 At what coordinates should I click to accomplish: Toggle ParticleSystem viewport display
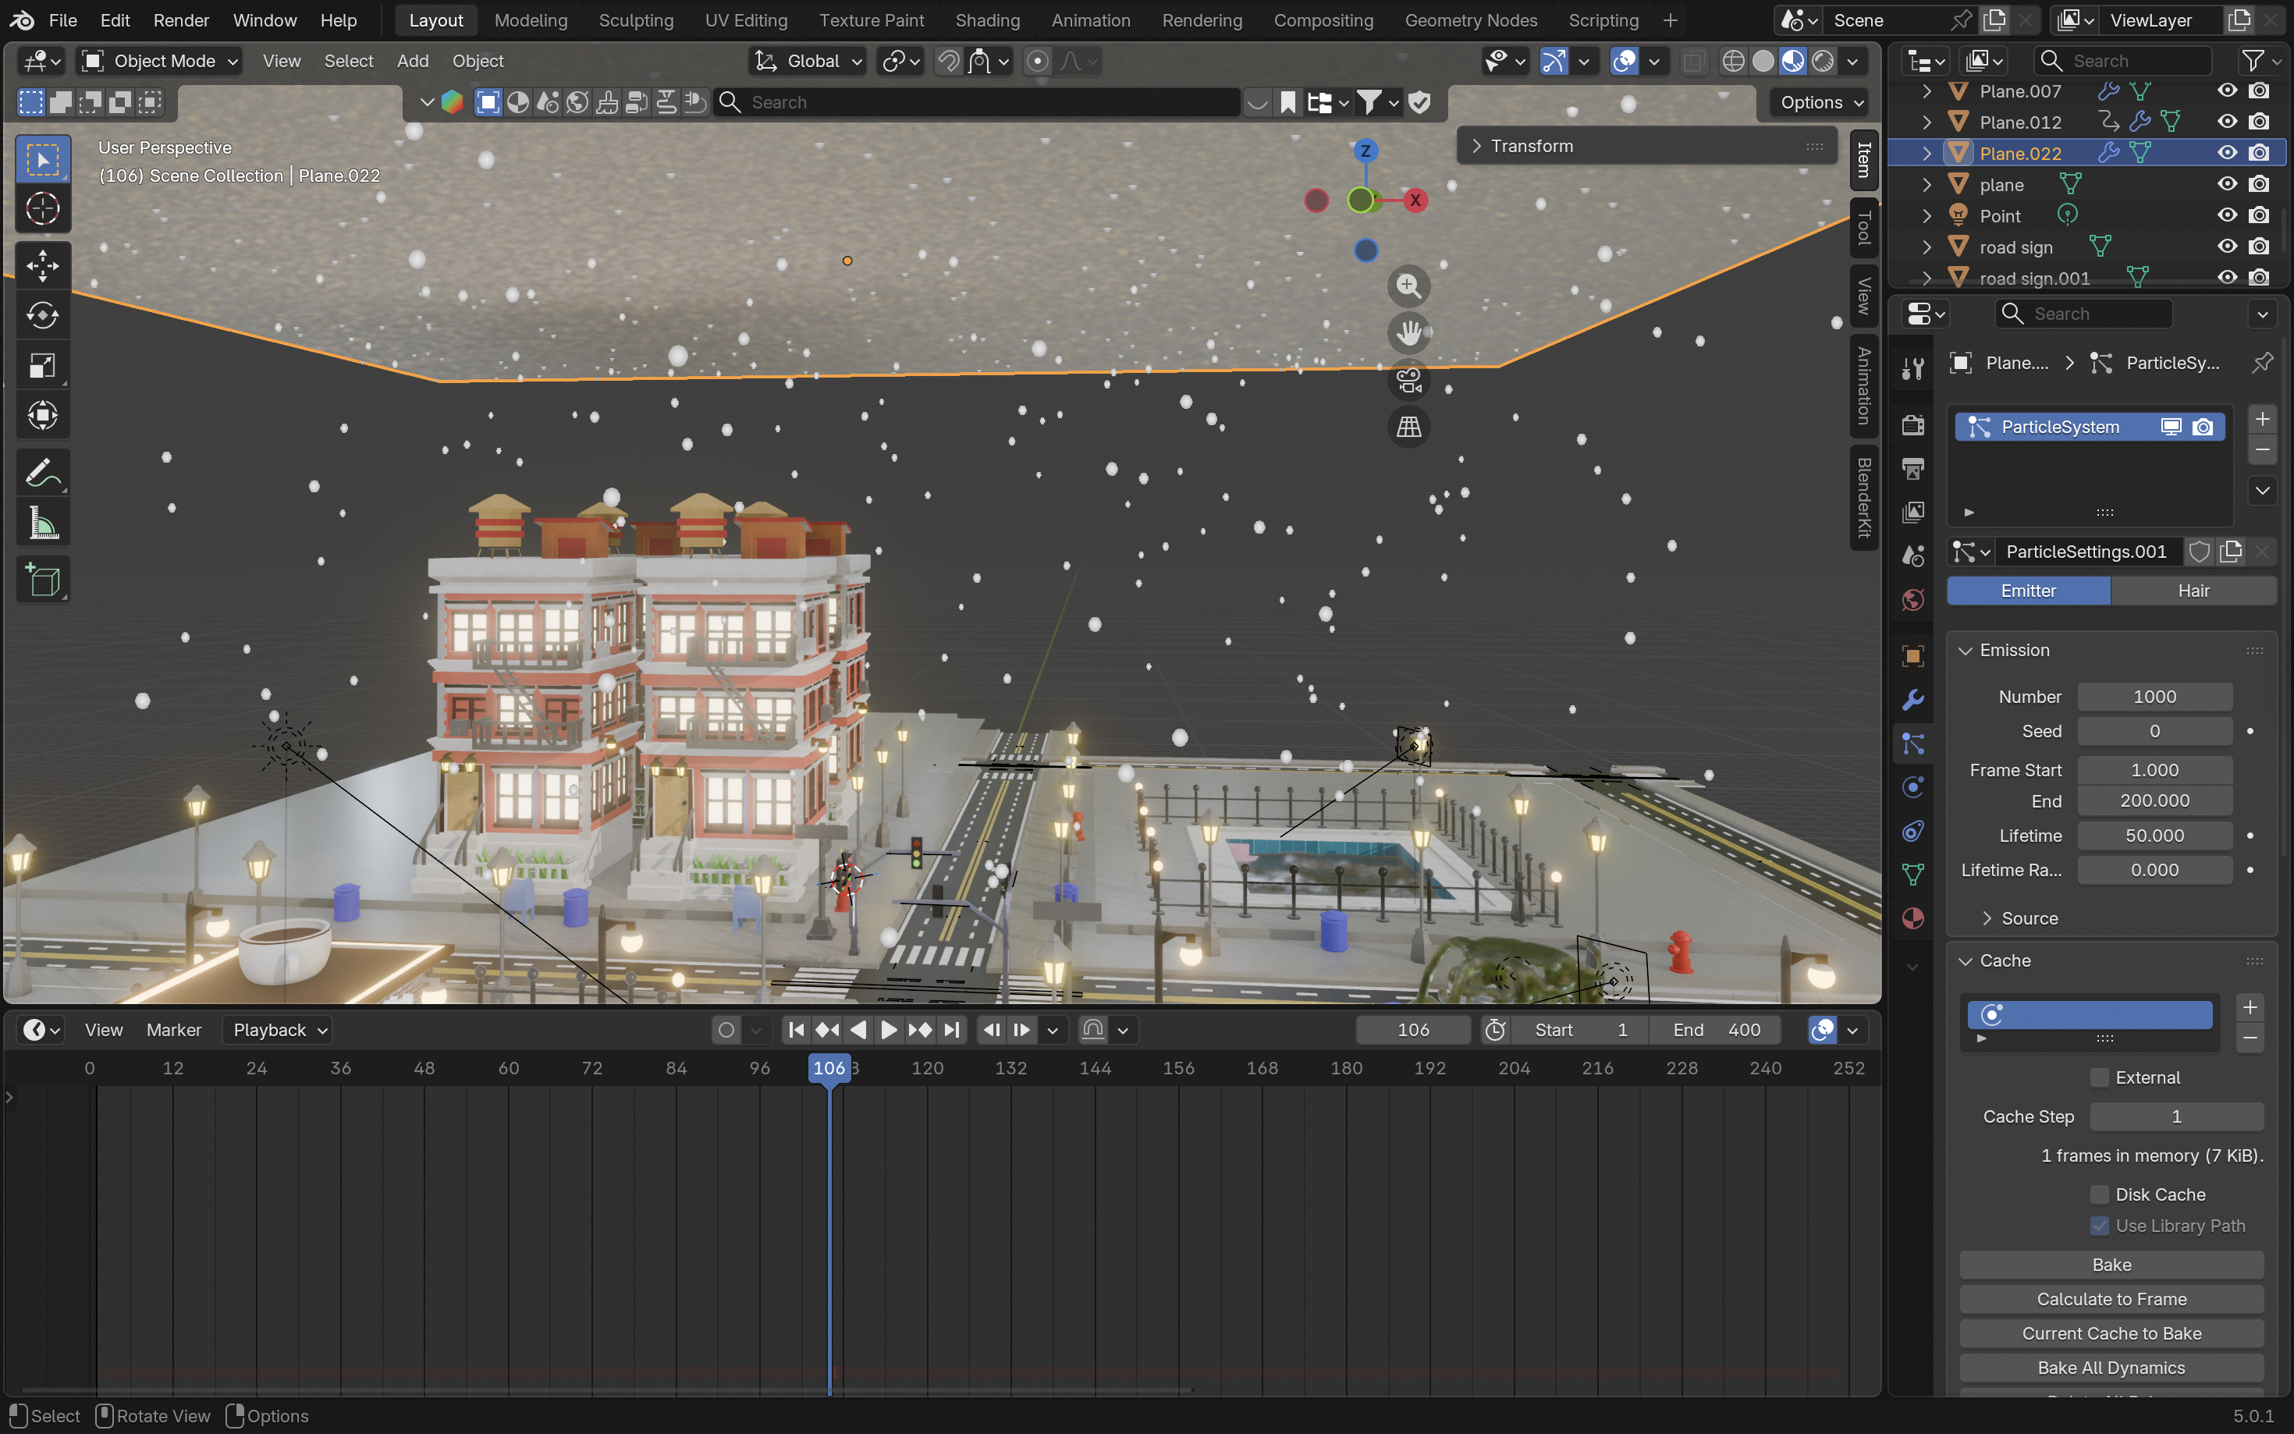click(x=2171, y=427)
